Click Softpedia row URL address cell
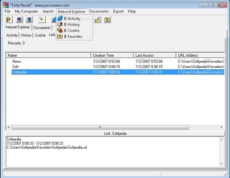This screenshot has height=178, width=230. (201, 72)
